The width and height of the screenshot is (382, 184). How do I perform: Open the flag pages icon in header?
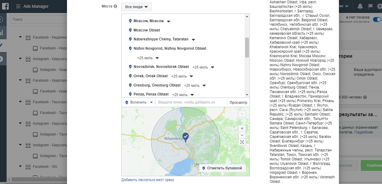click(x=370, y=6)
